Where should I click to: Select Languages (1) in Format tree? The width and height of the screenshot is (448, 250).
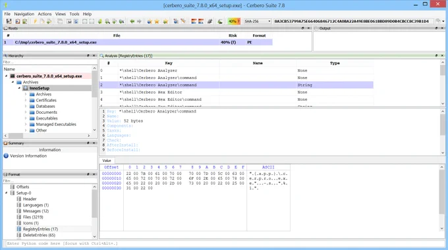point(36,205)
